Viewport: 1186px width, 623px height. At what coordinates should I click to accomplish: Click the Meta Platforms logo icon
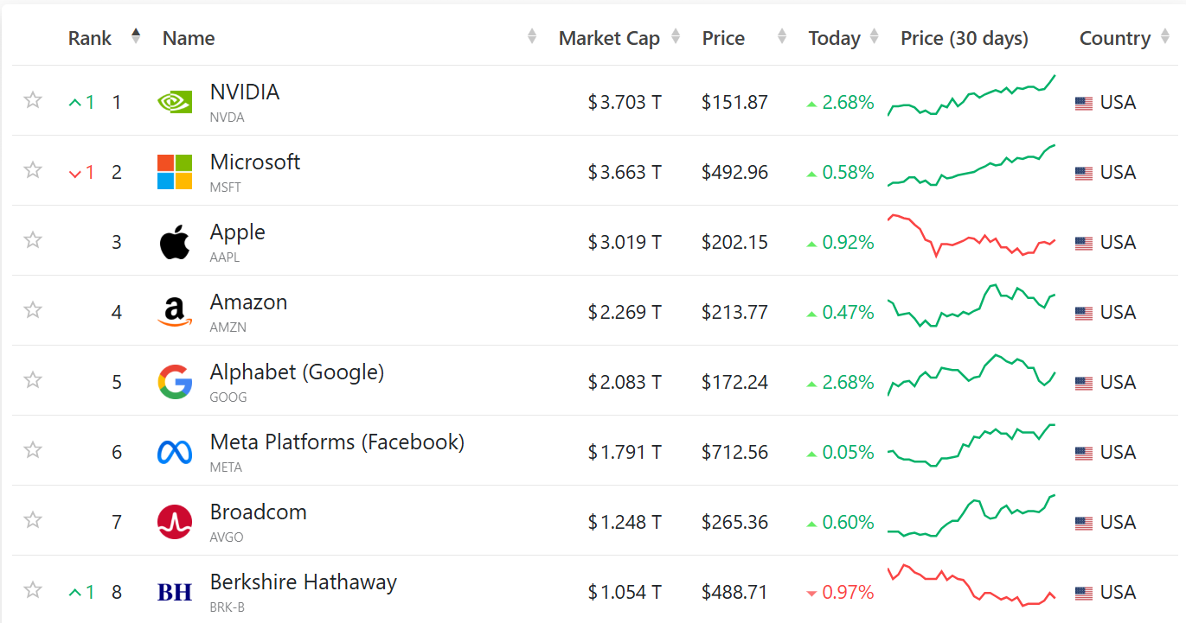pos(175,452)
